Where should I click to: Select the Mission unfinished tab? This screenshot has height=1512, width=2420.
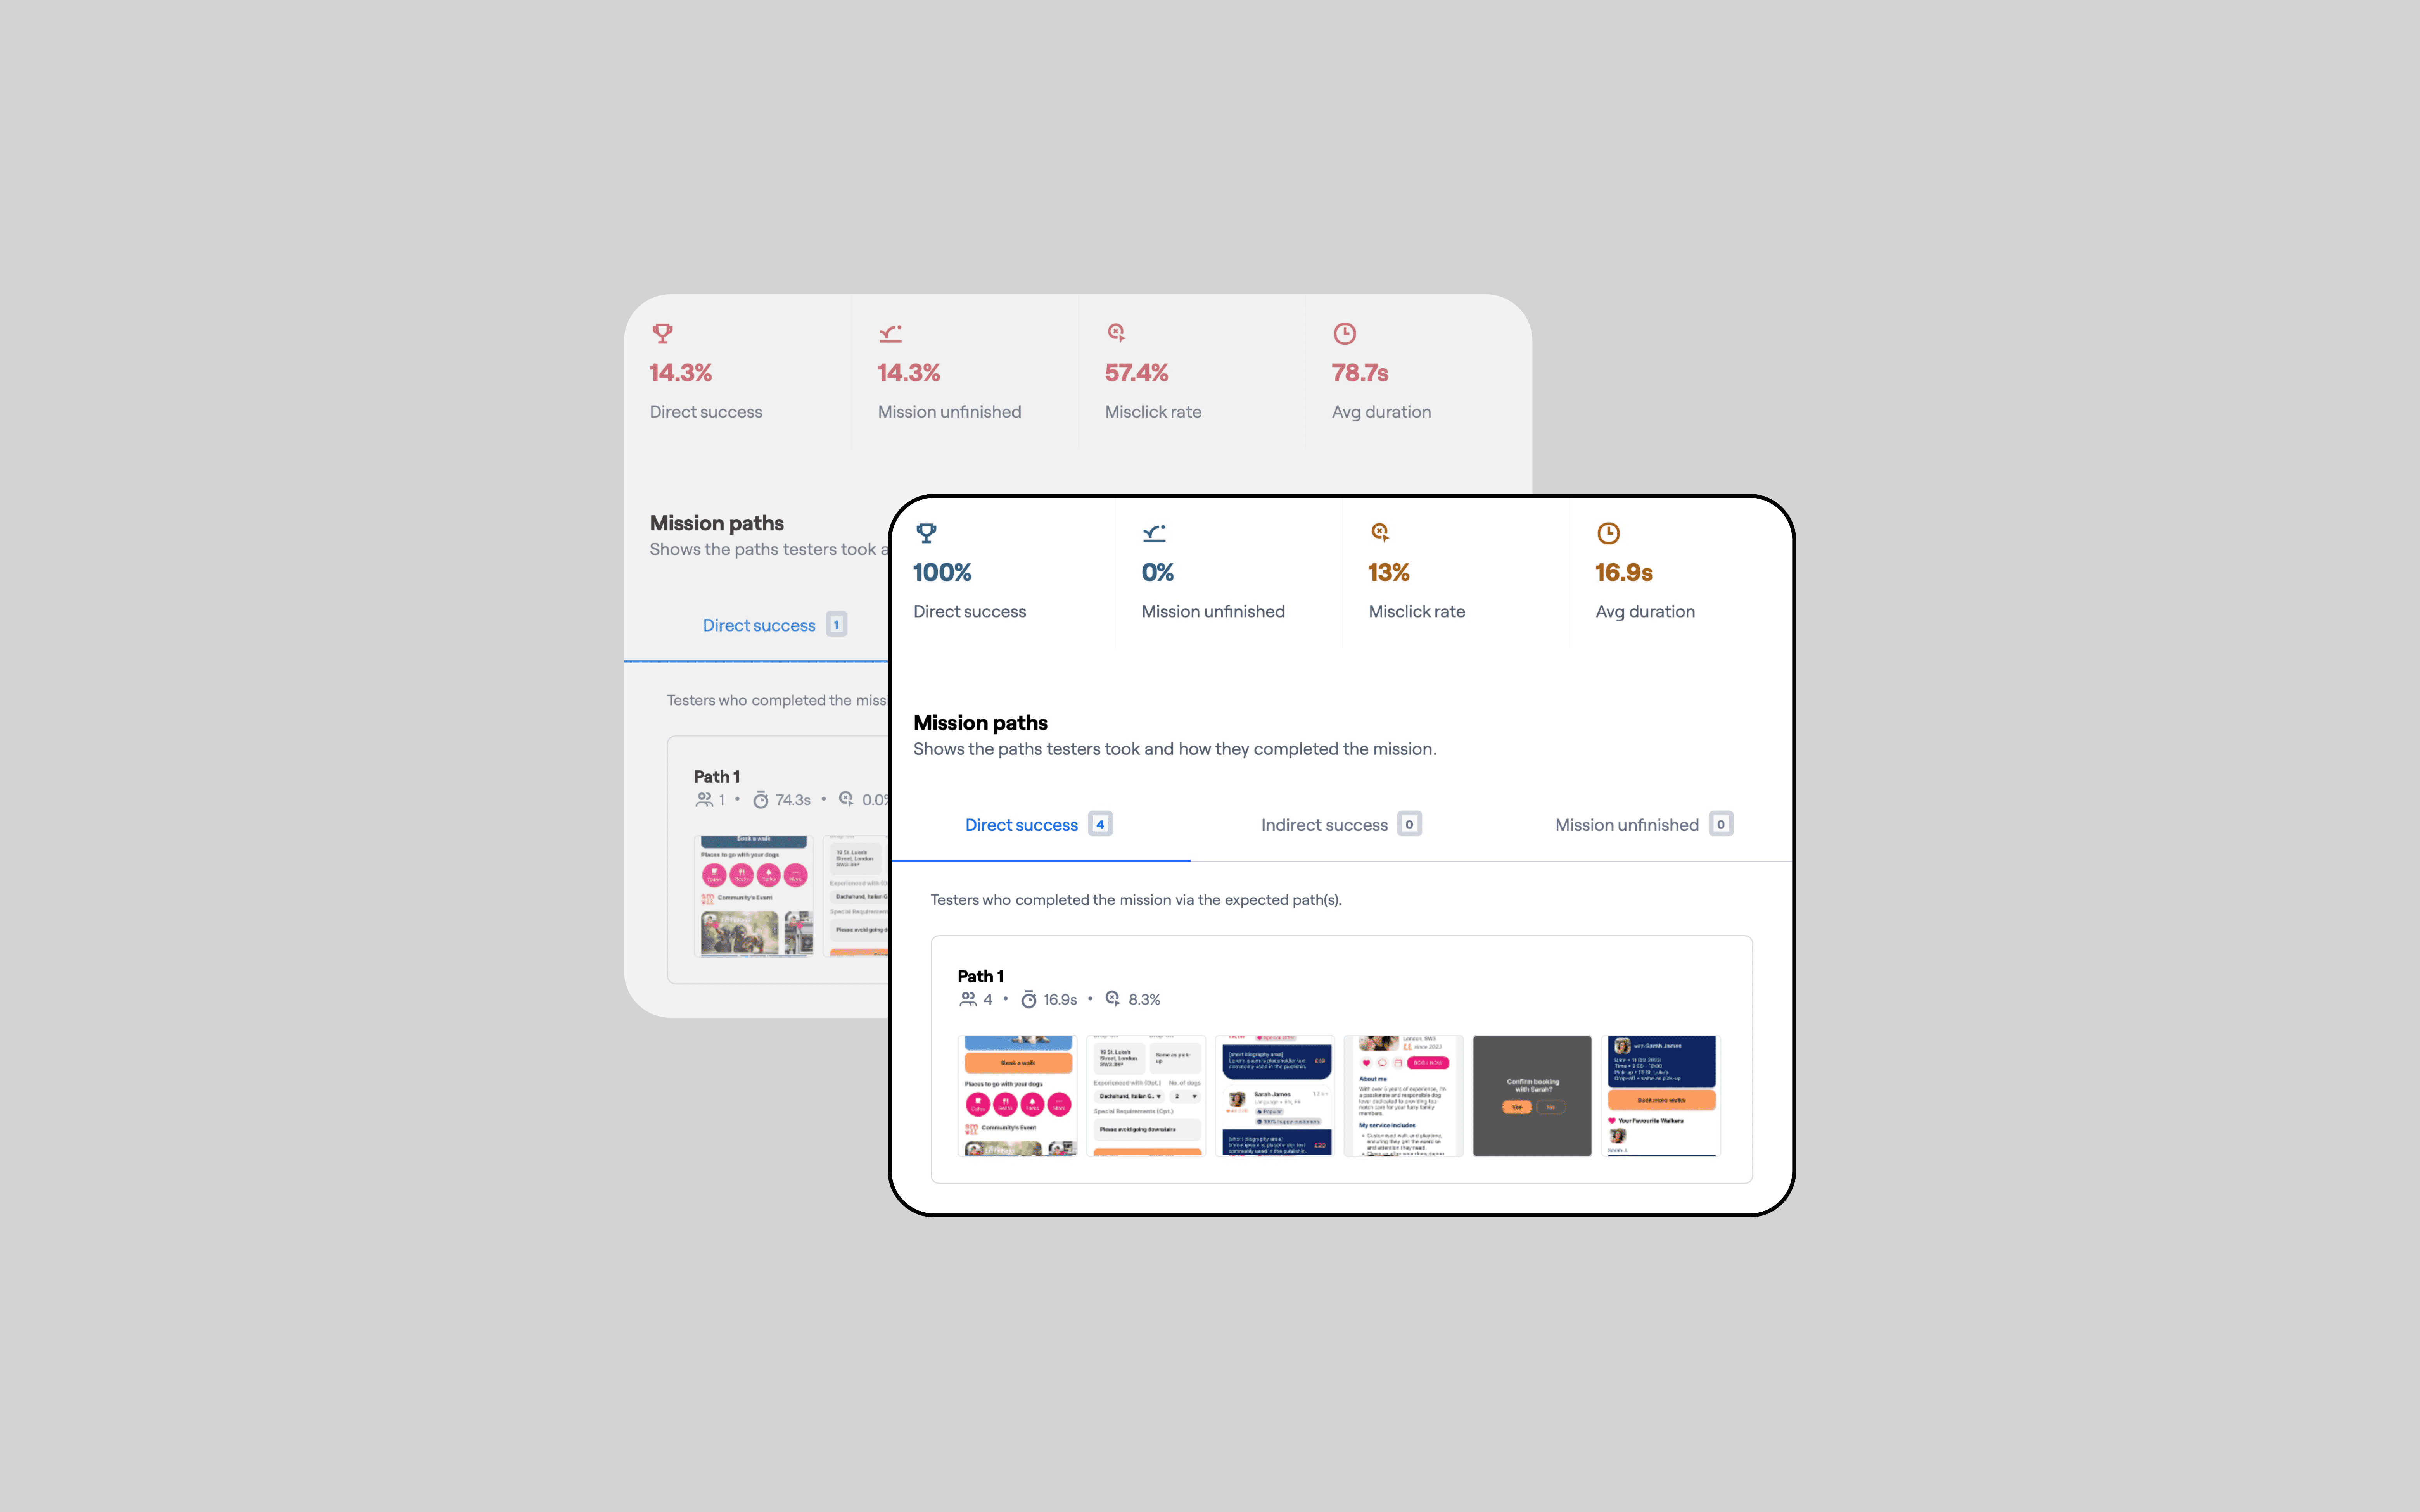click(1641, 824)
